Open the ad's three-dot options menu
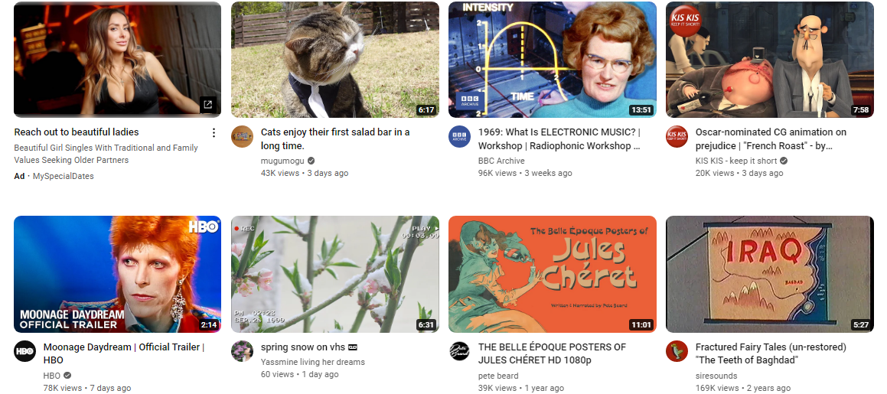Viewport: 887px width, 394px height. point(214,133)
